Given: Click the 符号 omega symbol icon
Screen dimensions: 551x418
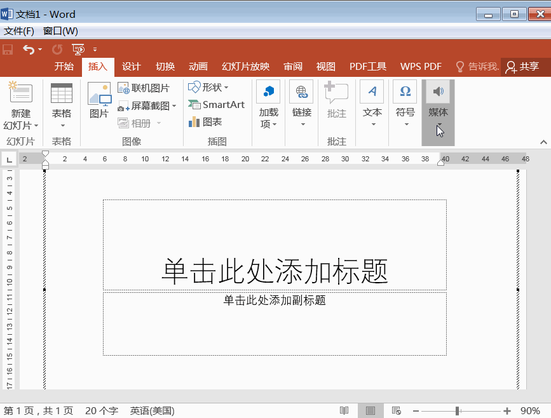Looking at the screenshot, I should (405, 91).
